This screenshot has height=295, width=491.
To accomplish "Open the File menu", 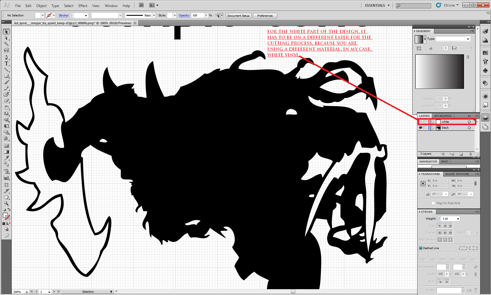I will (18, 6).
